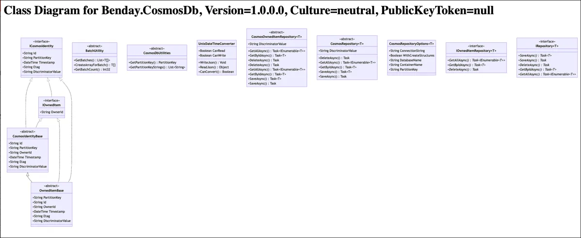This screenshot has width=581, height=238.
Task: Select String DatabaseName property
Action: 405,60
